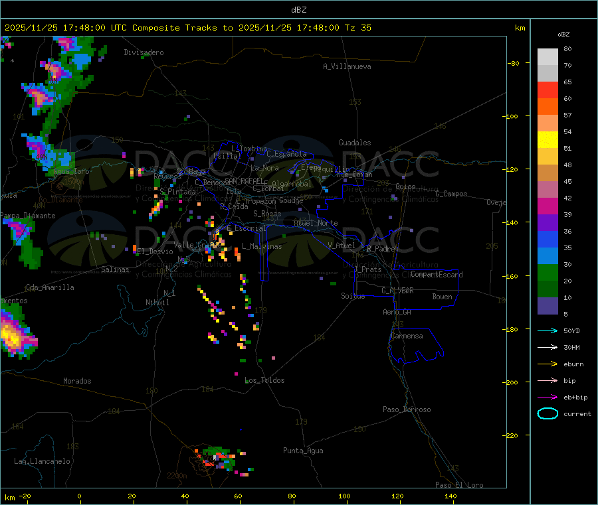
Task: Click the 0 km horizontal axis label
Action: coord(79,496)
